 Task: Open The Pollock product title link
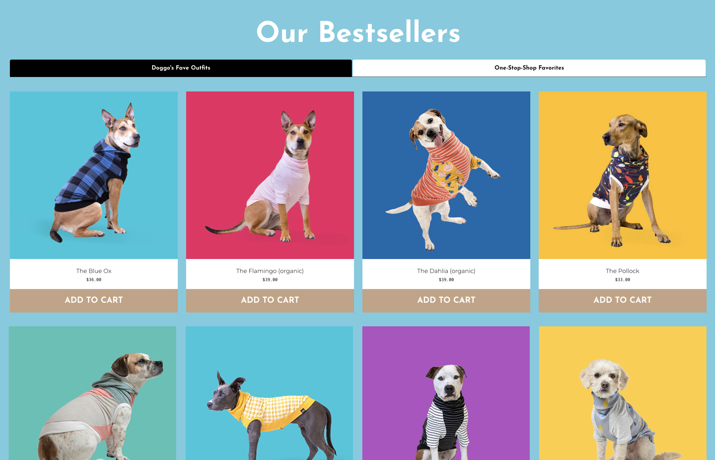pos(623,271)
